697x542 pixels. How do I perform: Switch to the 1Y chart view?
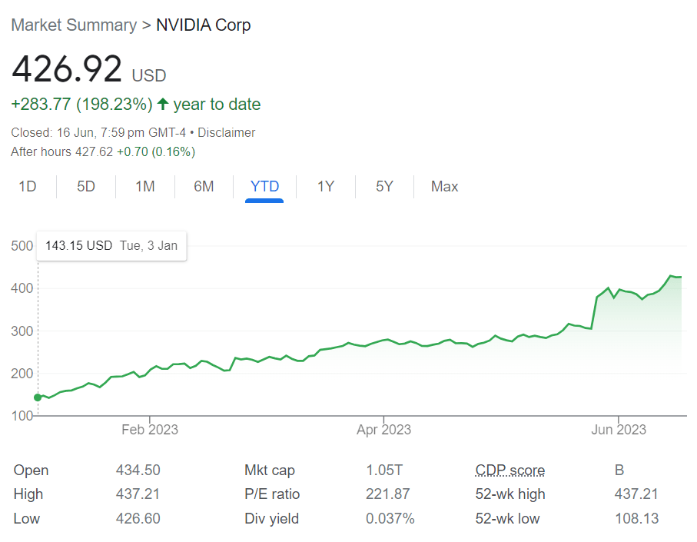[x=326, y=187]
